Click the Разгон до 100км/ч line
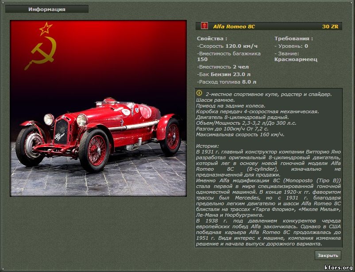This screenshot has height=272, width=355. (232, 129)
